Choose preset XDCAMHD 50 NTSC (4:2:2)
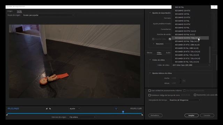The height and width of the screenshot is (125, 223). (190, 31)
